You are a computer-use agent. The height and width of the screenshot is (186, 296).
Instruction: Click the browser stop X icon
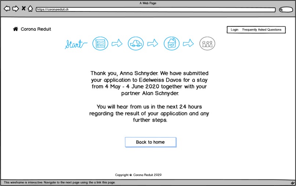[24, 8]
